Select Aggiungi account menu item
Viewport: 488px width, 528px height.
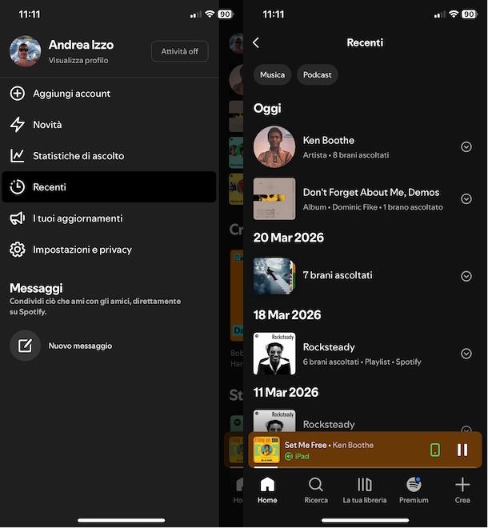[x=109, y=94]
